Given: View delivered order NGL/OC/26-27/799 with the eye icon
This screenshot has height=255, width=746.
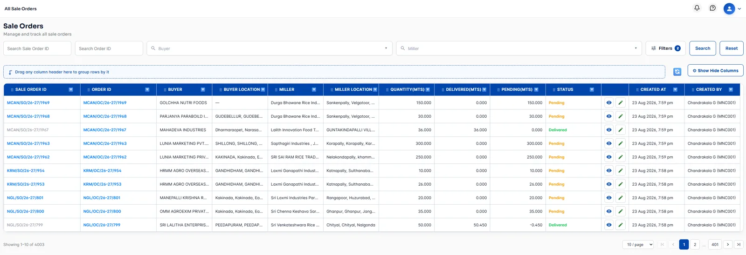Looking at the screenshot, I should [609, 225].
